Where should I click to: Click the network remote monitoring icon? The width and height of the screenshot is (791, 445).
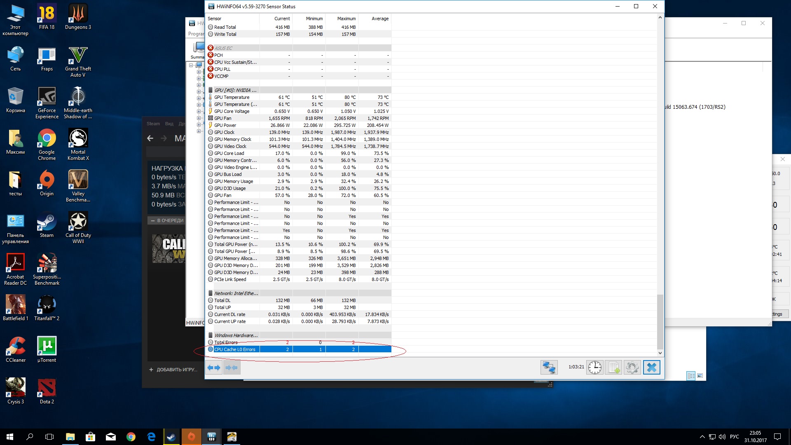(549, 367)
